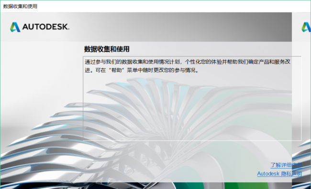Image resolution: width=311 pixels, height=189 pixels.
Task: Click the 数据收集和使用 heading
Action: (x=107, y=49)
